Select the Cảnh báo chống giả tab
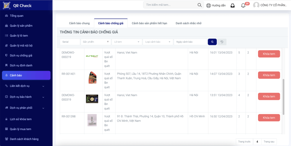The width and height of the screenshot is (291, 146). 111,23
